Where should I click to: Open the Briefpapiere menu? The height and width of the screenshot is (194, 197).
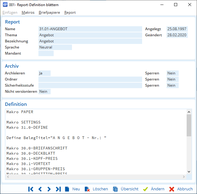coord(49,13)
